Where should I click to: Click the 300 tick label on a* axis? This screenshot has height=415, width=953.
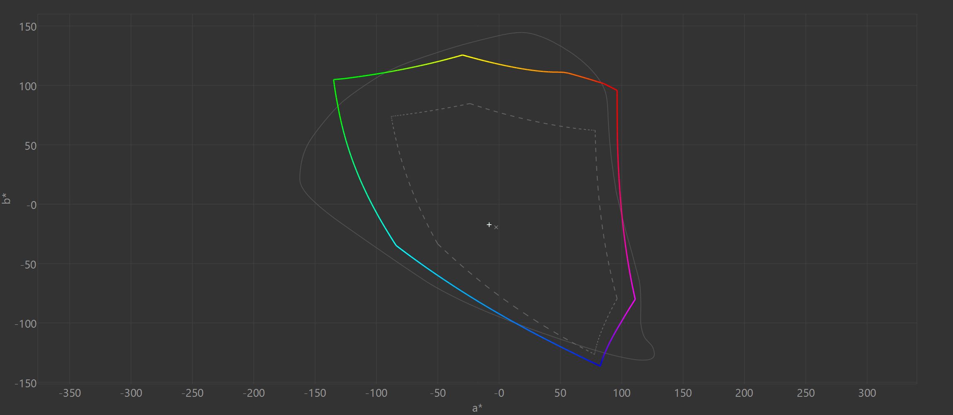coord(867,393)
